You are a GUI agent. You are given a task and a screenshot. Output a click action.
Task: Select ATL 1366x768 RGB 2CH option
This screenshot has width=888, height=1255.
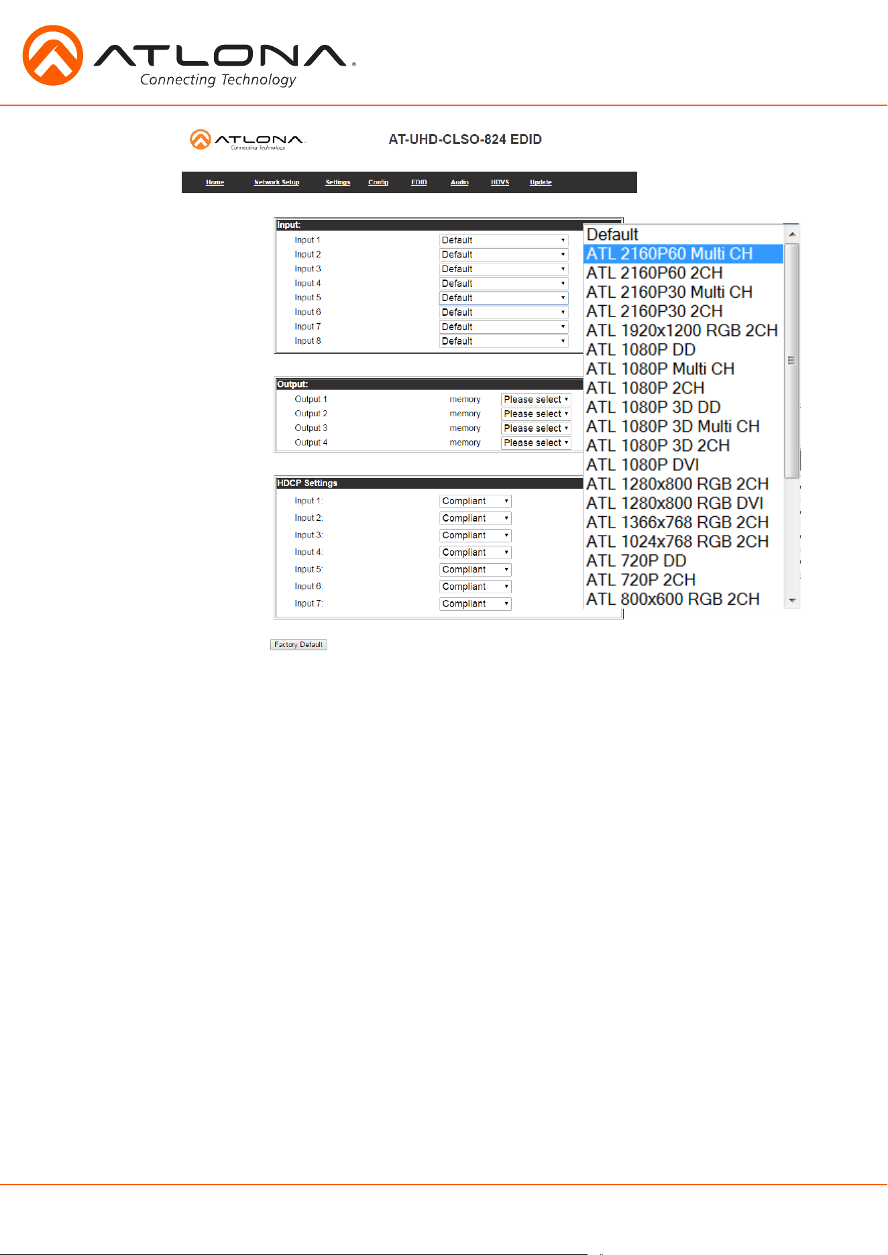(x=683, y=522)
